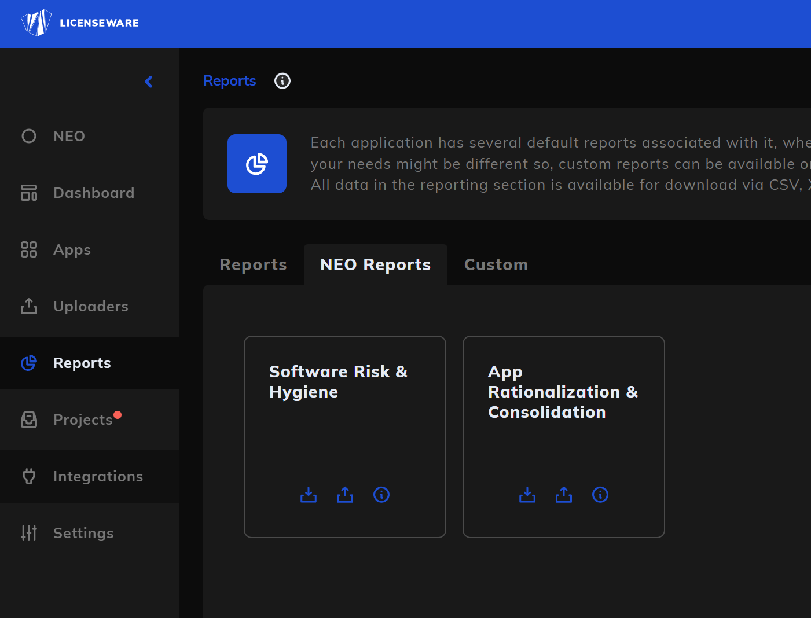Open the Uploaders section
This screenshot has height=618, width=811.
(x=90, y=306)
